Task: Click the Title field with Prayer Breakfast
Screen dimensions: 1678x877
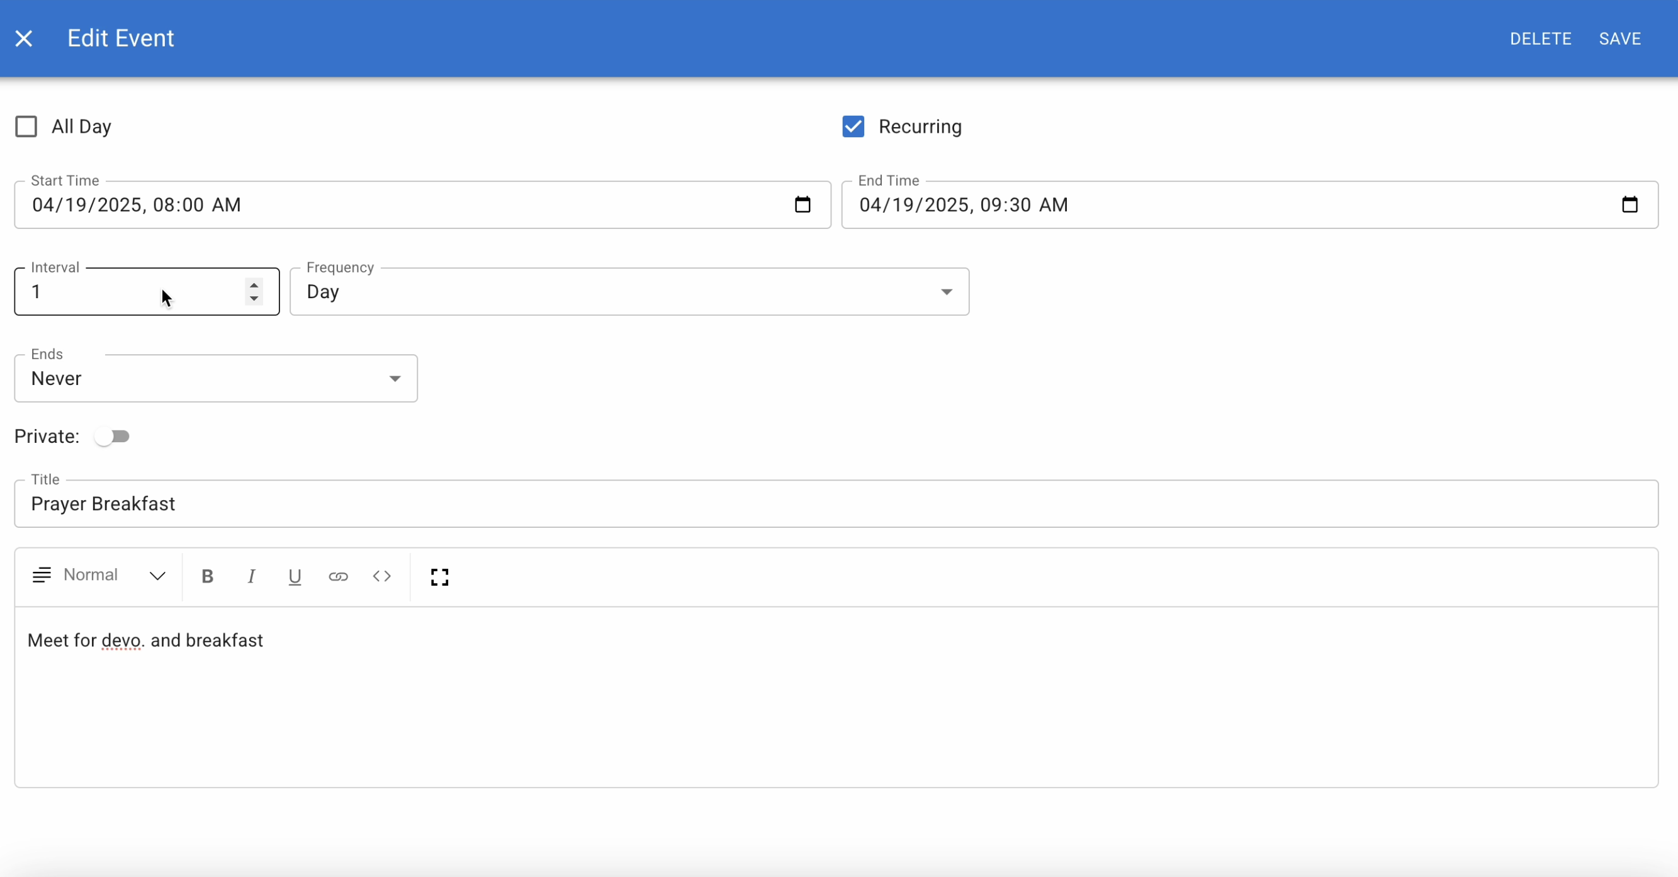Action: pos(835,504)
